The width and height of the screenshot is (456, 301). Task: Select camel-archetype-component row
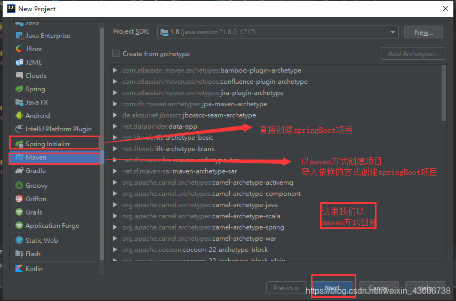point(276,194)
